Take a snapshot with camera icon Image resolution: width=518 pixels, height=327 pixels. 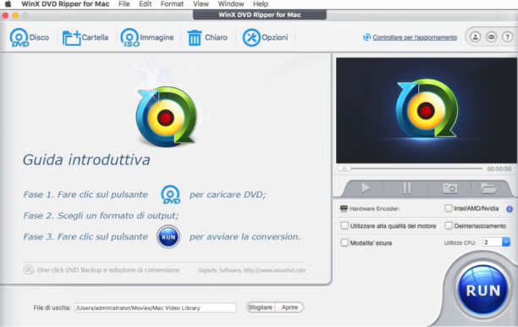(449, 188)
